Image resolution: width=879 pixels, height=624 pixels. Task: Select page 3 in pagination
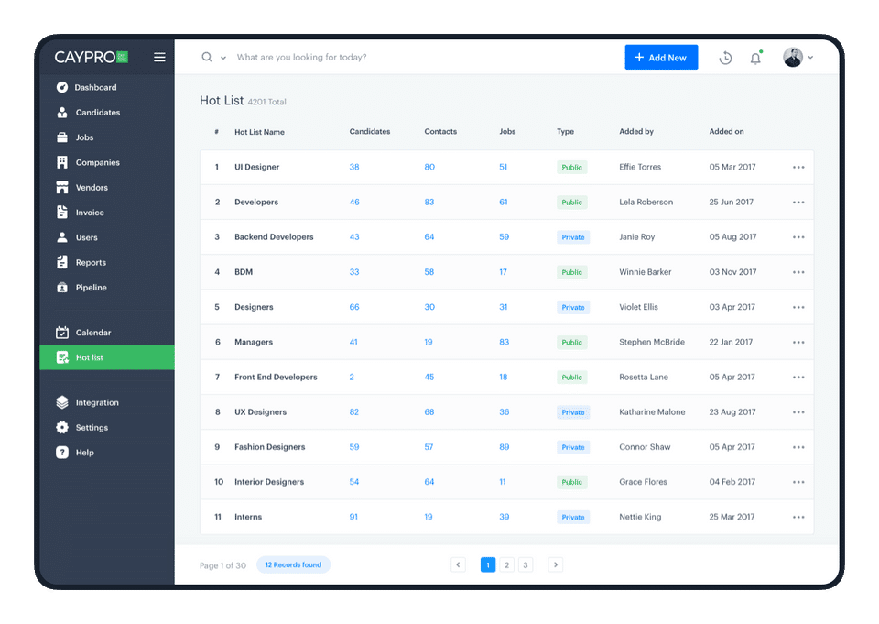click(526, 565)
